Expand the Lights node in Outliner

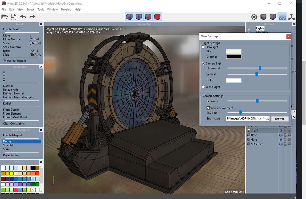[x=249, y=29]
